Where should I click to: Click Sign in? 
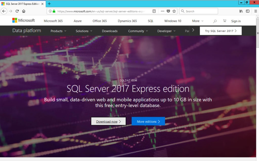coord(236,21)
